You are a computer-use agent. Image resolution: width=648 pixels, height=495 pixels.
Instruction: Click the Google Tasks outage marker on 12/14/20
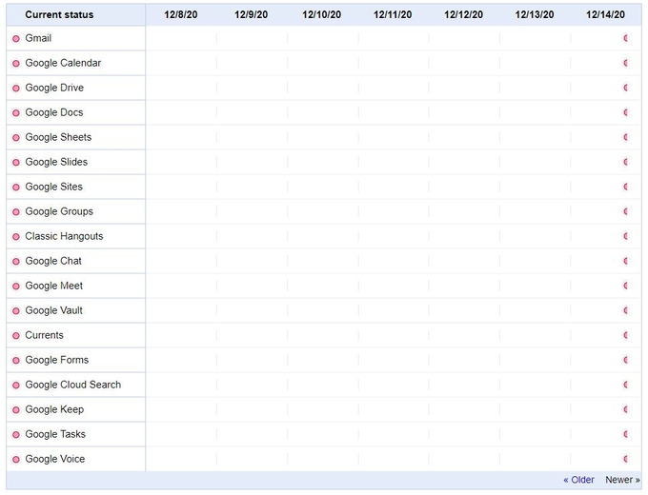(x=625, y=434)
